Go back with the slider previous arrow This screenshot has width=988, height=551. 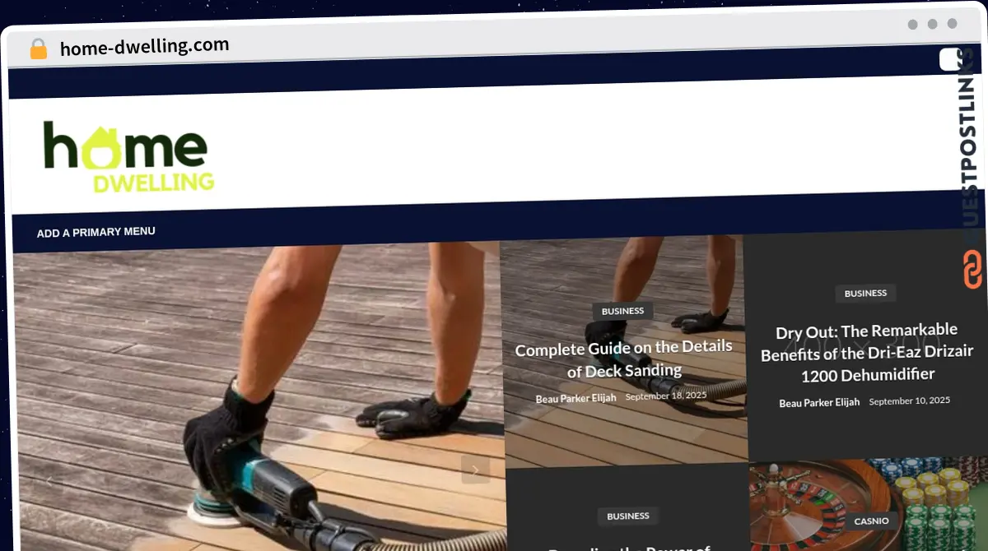(49, 480)
